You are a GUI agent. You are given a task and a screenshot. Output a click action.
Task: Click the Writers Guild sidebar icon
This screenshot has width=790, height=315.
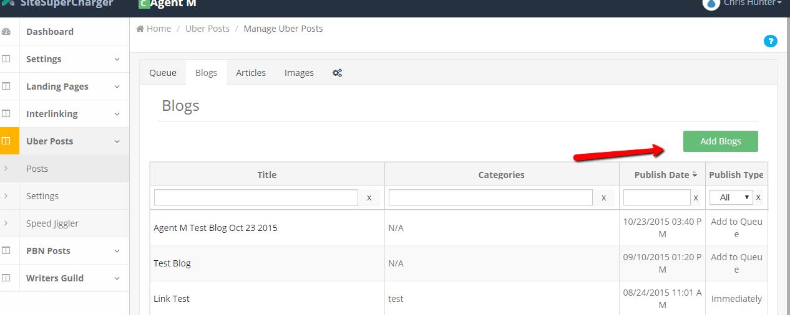click(6, 278)
